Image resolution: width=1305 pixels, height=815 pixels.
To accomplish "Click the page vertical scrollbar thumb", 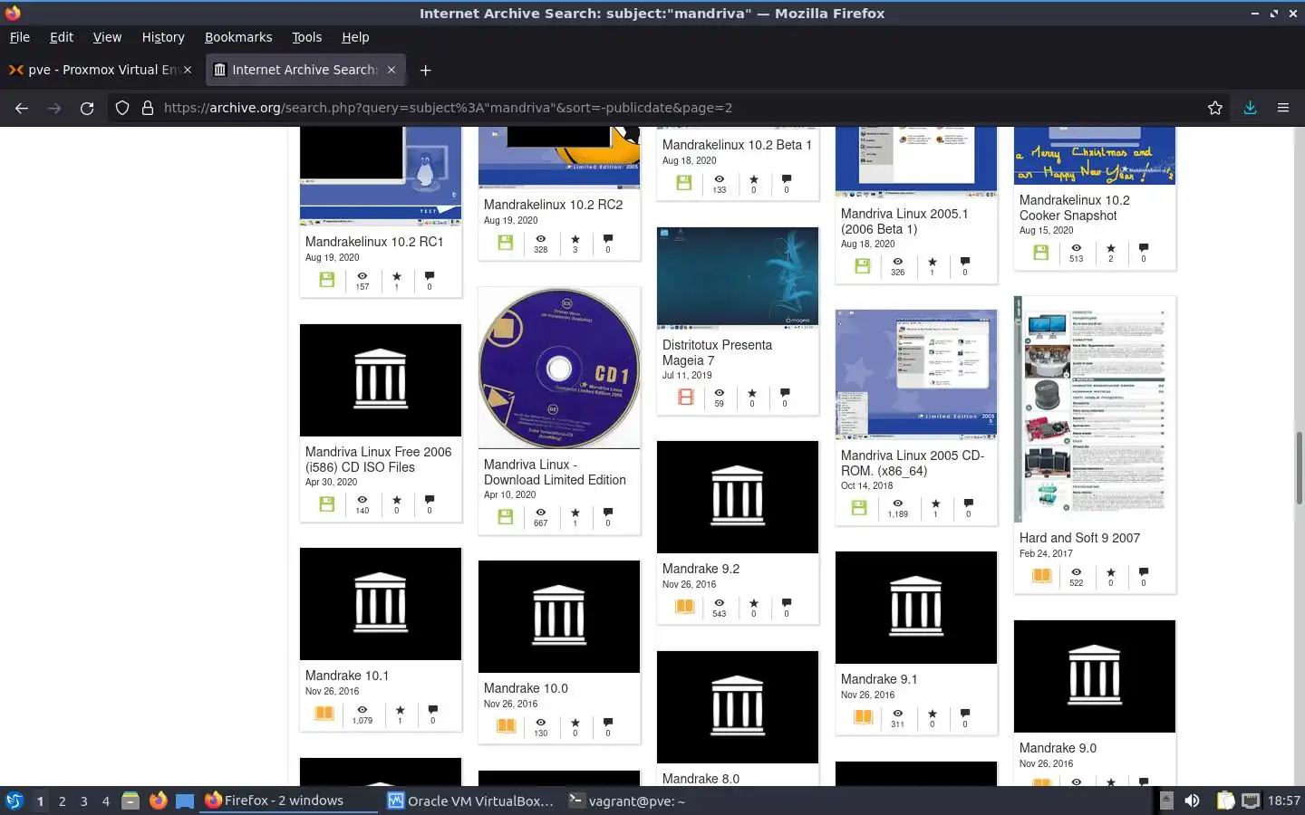I will [1299, 468].
